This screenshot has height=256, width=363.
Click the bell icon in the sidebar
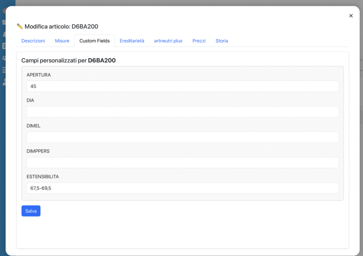point(4,34)
